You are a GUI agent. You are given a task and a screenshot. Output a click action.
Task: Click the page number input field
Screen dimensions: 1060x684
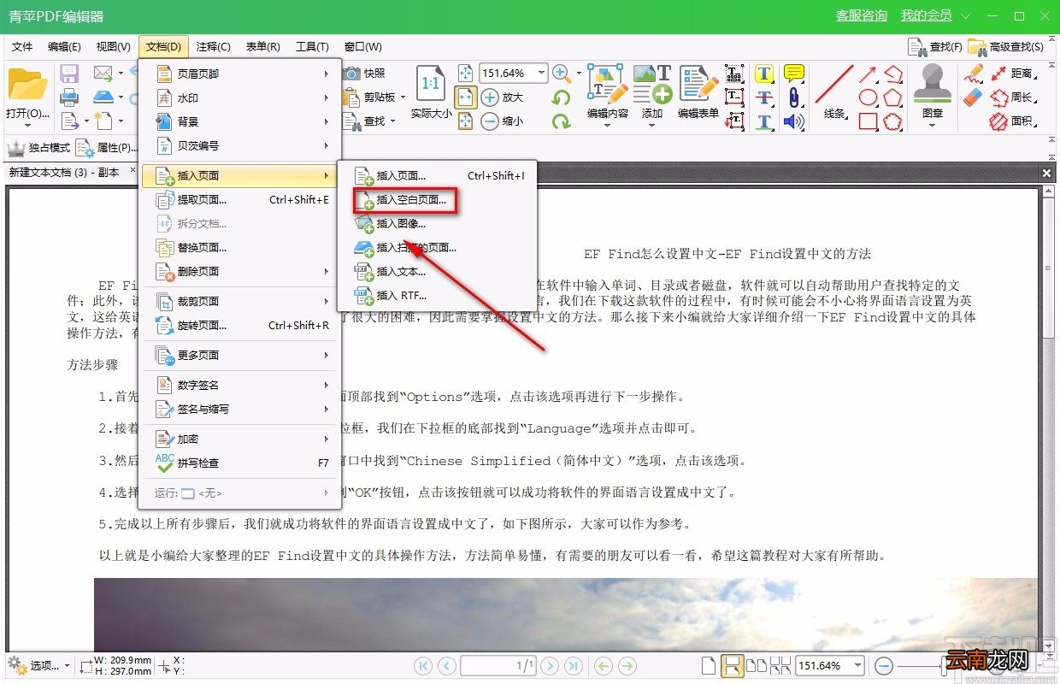point(498,665)
